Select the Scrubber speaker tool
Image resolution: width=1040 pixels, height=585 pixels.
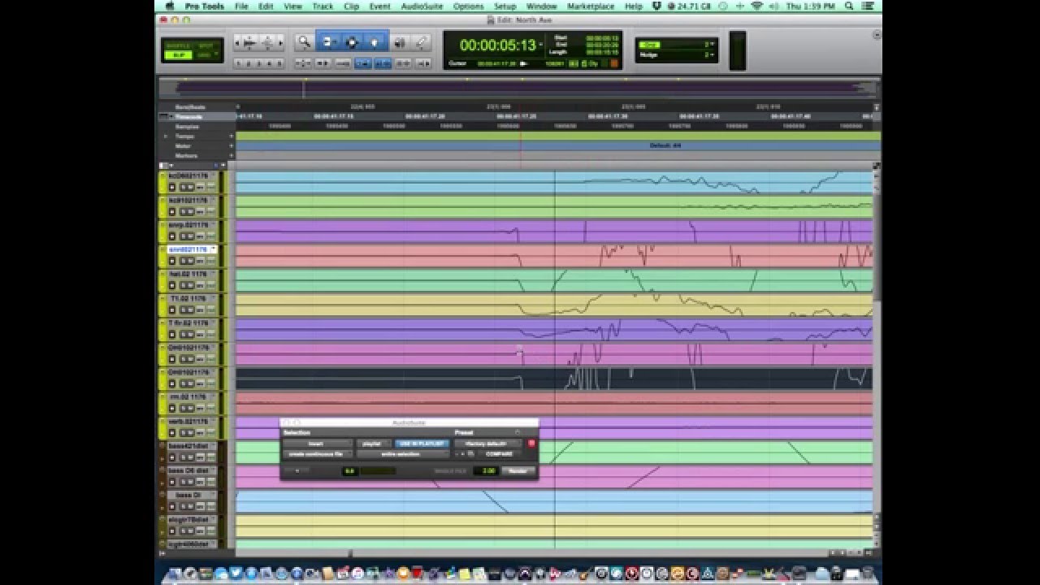[x=400, y=41]
